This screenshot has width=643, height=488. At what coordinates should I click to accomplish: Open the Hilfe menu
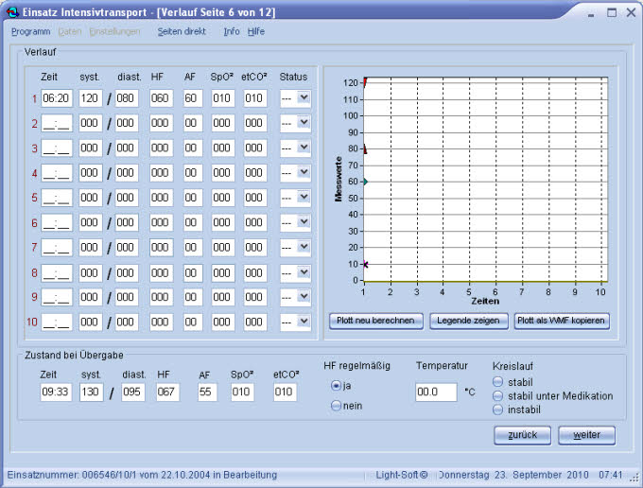256,31
